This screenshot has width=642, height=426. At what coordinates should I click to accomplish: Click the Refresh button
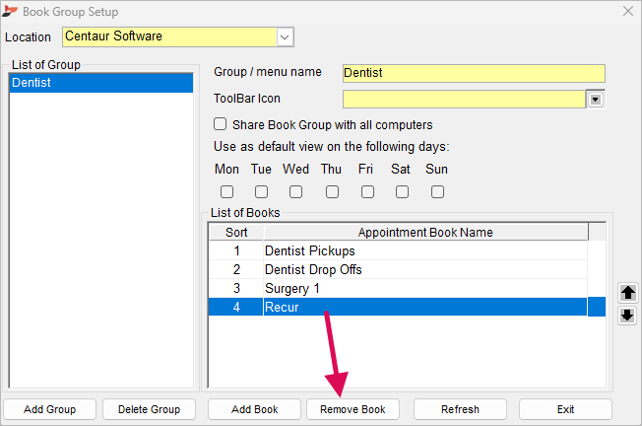tap(460, 409)
